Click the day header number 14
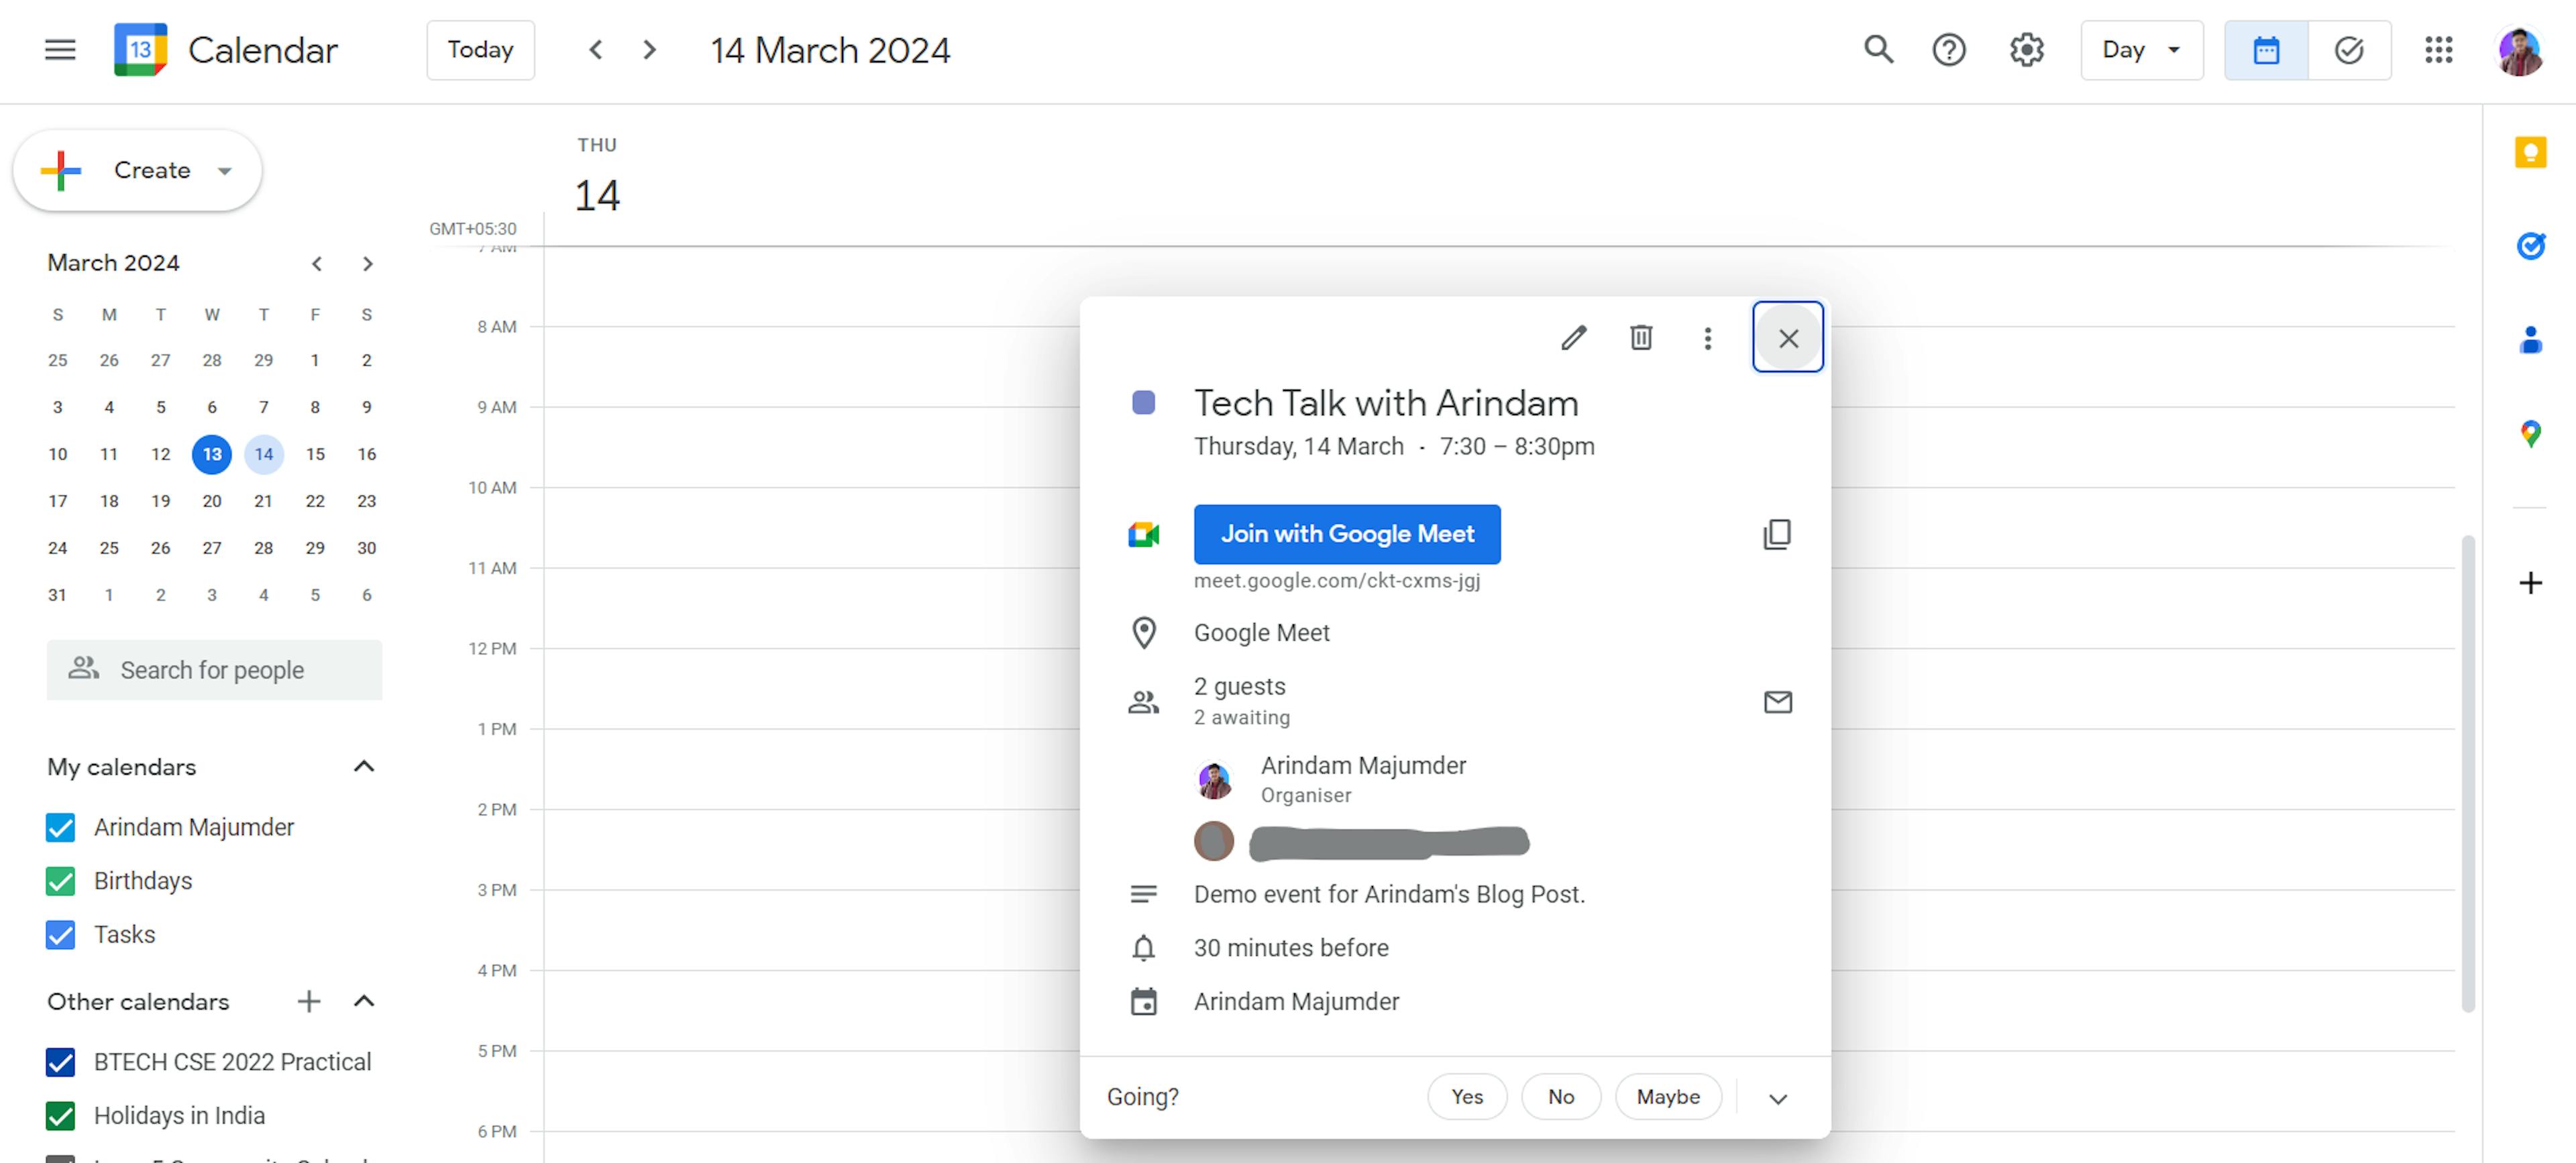 click(x=597, y=195)
